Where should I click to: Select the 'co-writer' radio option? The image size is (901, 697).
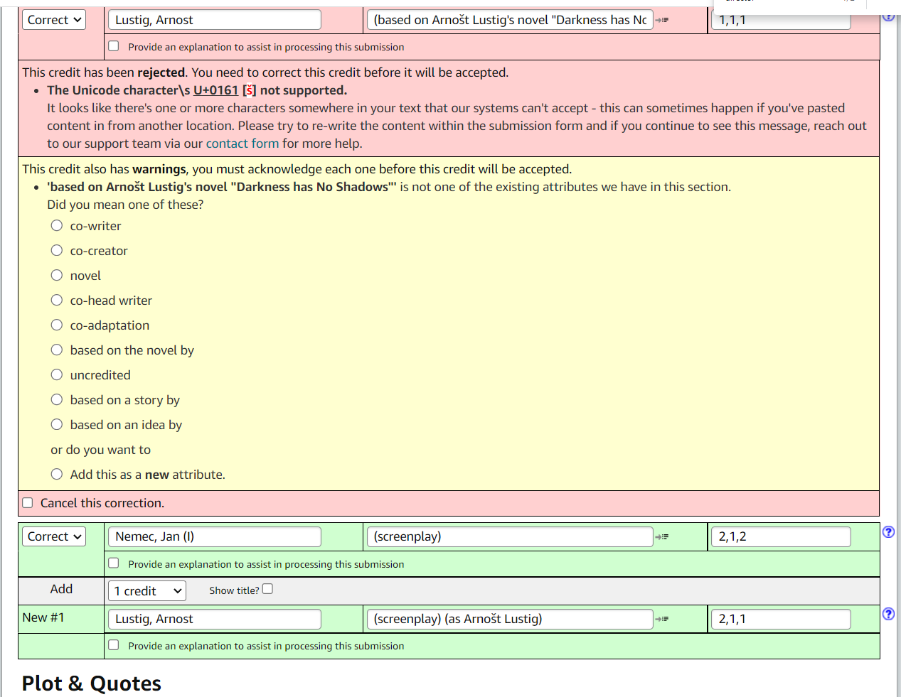pos(57,225)
